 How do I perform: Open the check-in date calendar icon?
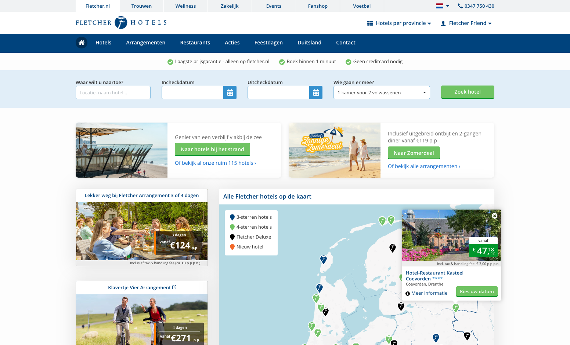point(230,92)
